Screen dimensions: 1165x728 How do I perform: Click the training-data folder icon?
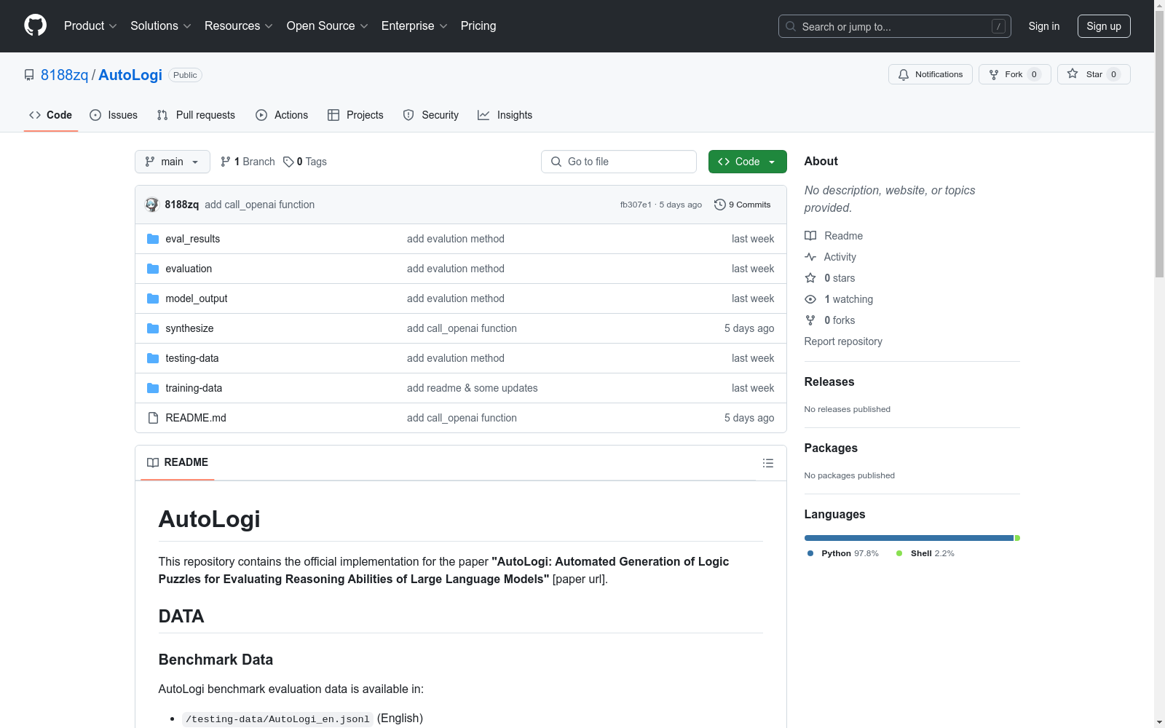[153, 388]
